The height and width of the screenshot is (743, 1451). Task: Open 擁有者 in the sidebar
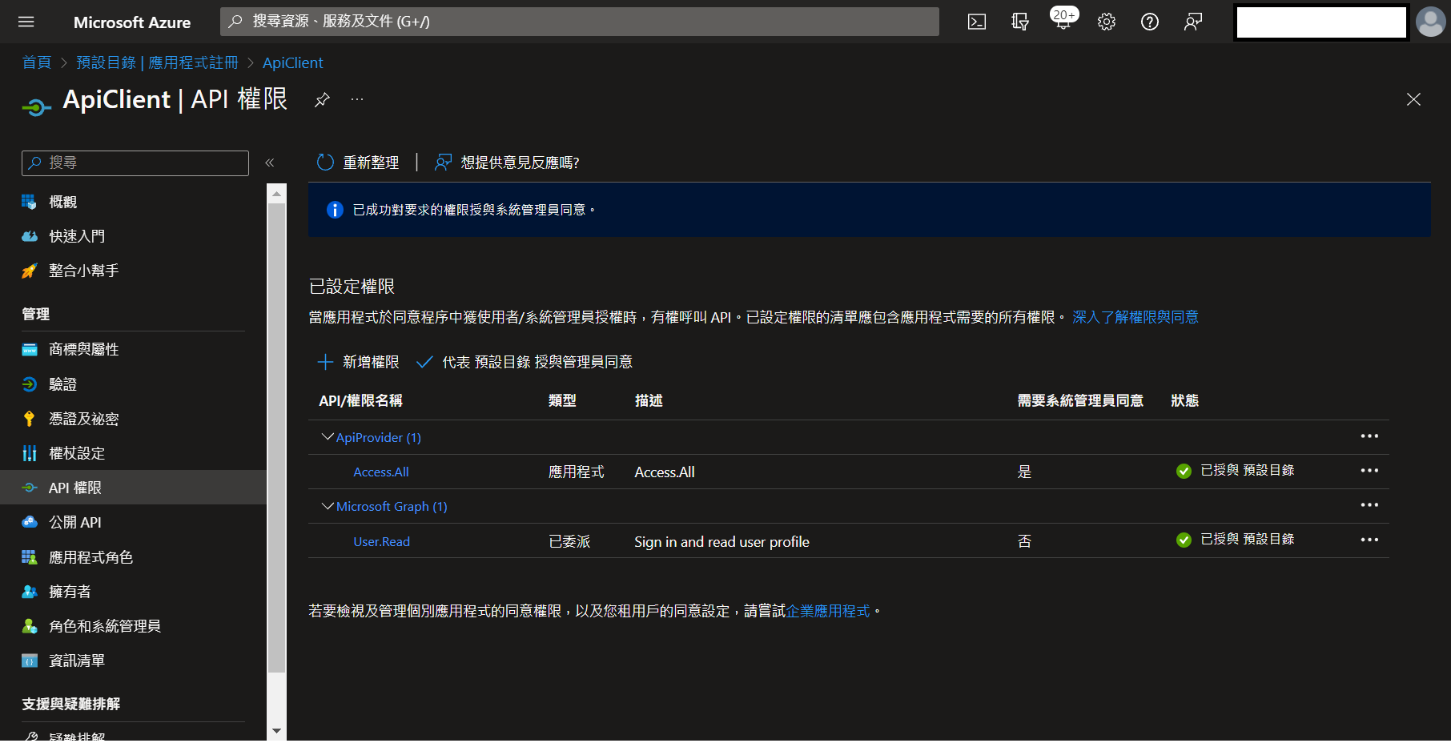70,592
